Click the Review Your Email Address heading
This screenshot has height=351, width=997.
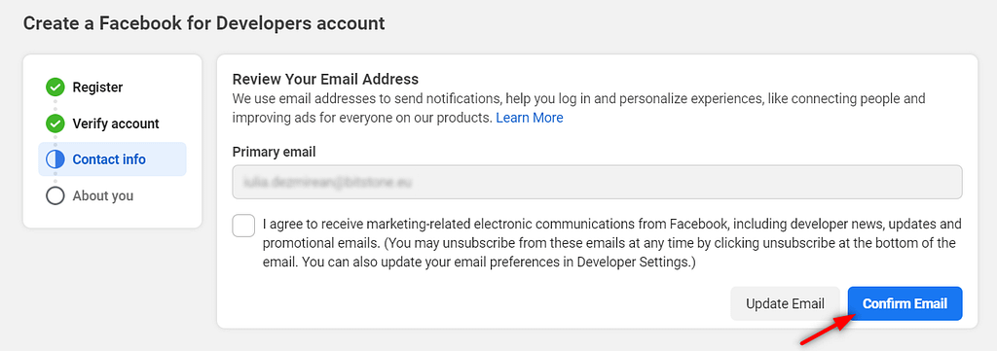click(325, 80)
